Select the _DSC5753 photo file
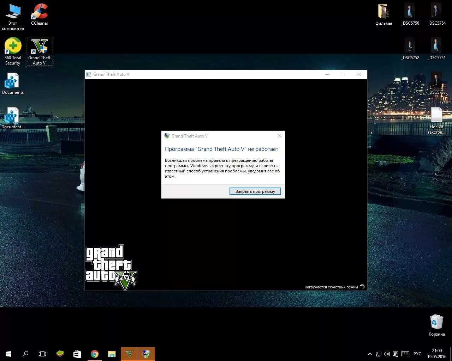The image size is (452, 361). (x=437, y=84)
